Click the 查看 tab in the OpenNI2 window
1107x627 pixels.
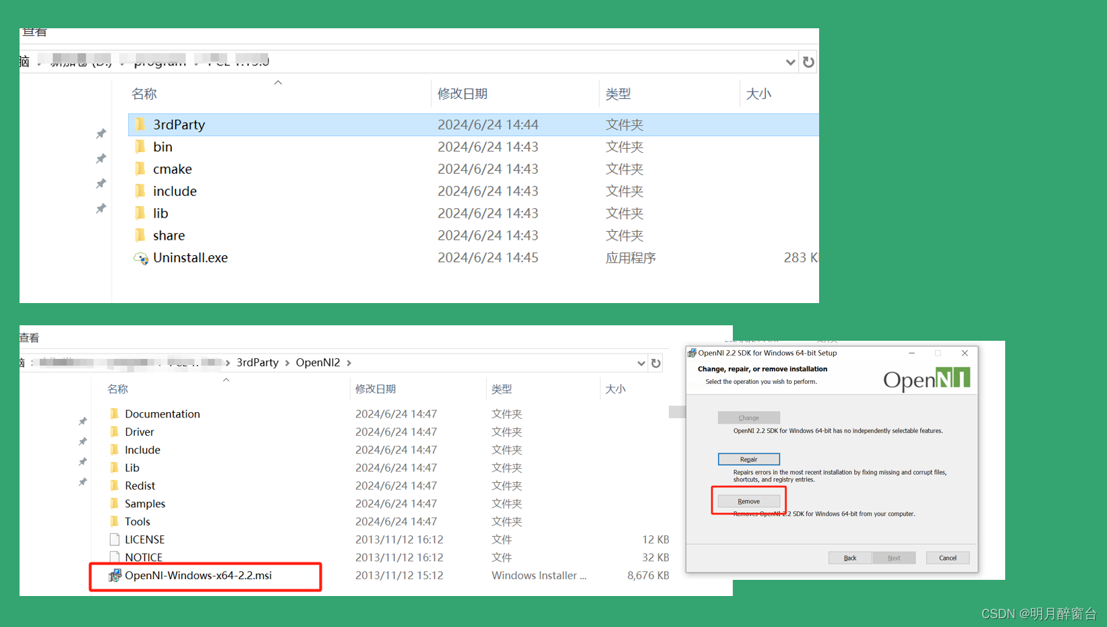pyautogui.click(x=30, y=338)
